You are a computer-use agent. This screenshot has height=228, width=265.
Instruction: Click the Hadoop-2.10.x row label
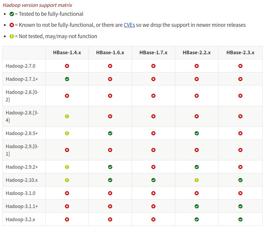[x=21, y=180]
